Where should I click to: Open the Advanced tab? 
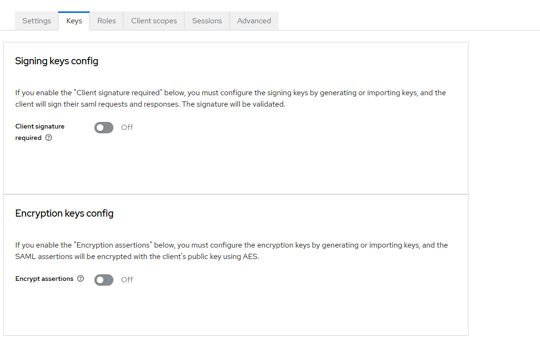[x=254, y=21]
